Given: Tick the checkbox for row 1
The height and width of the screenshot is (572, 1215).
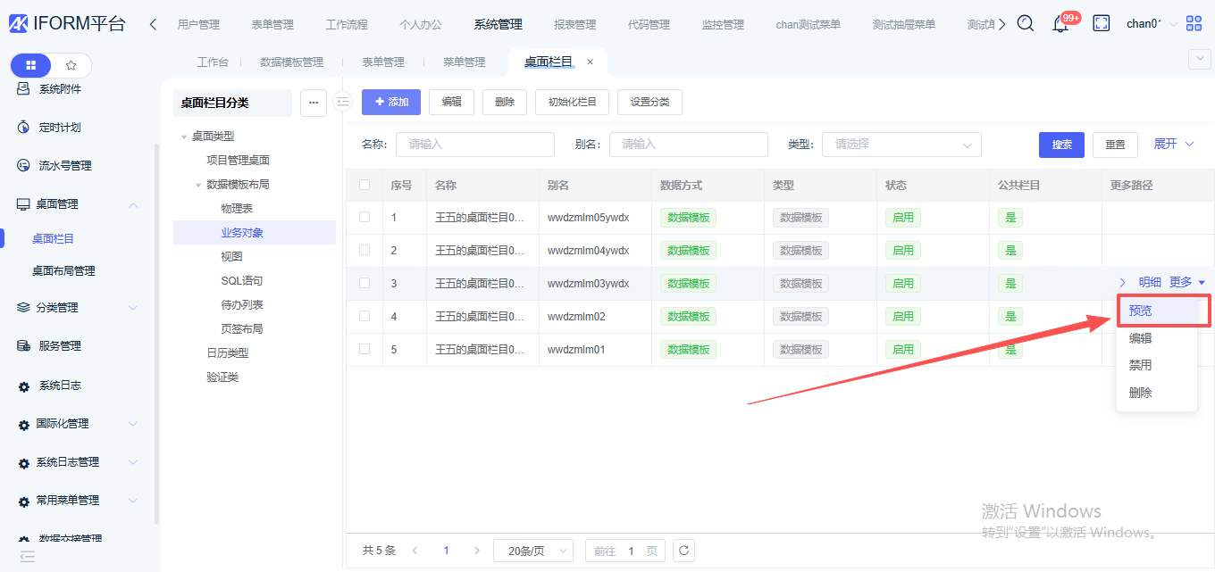Looking at the screenshot, I should coord(364,217).
